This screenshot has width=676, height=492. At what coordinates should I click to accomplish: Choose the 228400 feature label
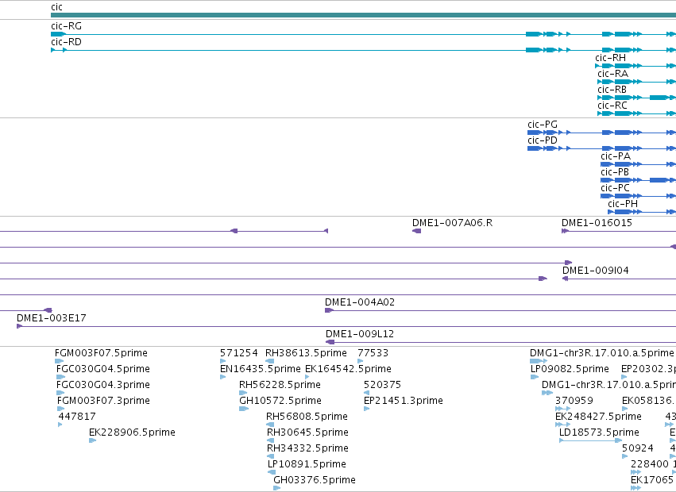pos(650,464)
